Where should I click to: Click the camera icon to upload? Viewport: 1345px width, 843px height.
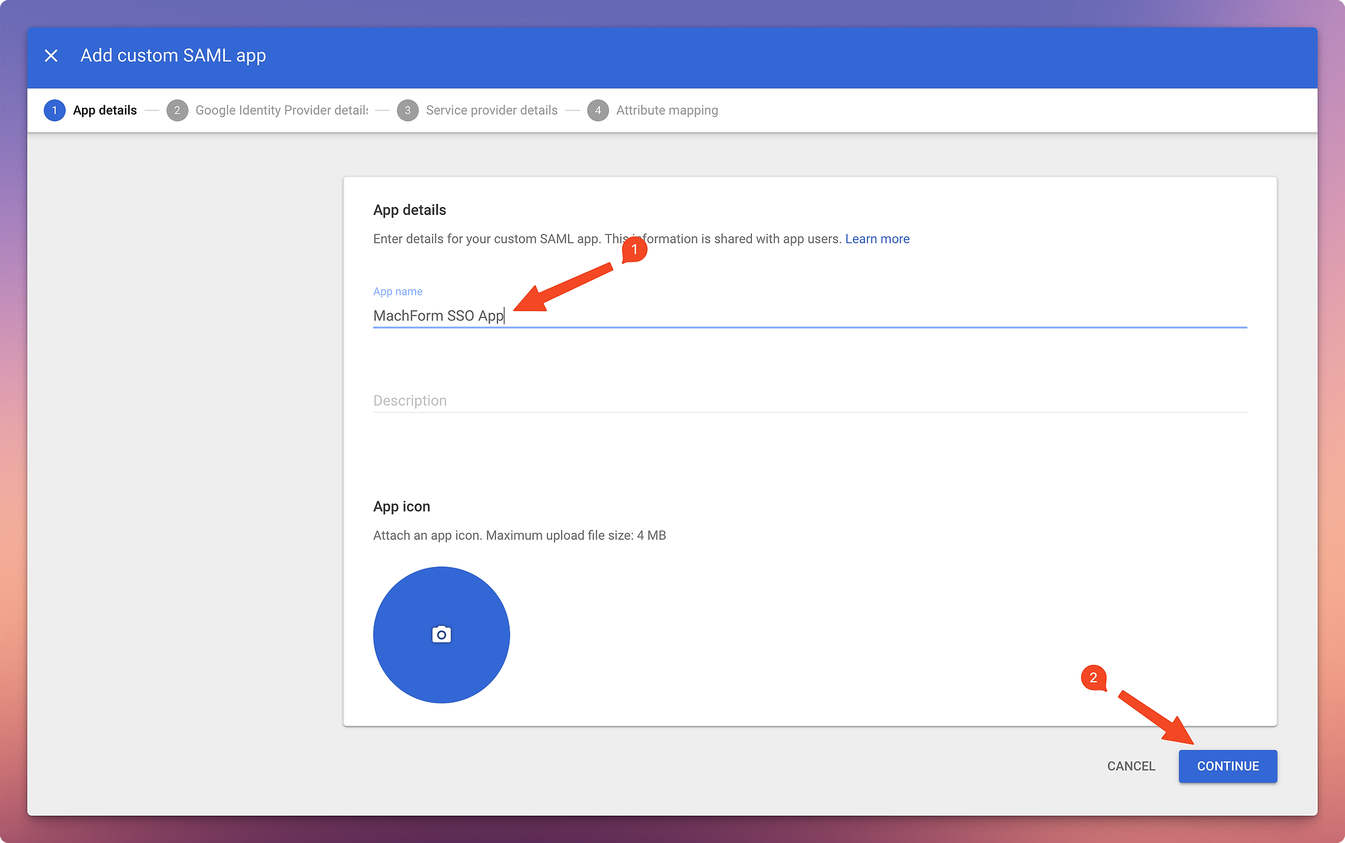[x=441, y=634]
